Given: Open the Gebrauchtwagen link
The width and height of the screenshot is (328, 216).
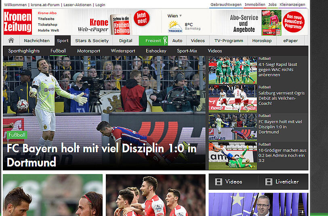Looking at the screenshot, I should click(x=226, y=4).
